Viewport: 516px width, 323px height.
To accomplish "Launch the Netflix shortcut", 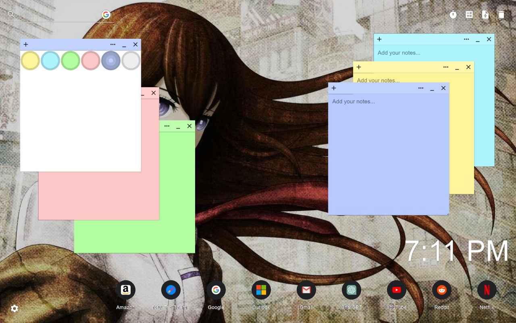I will (x=487, y=290).
